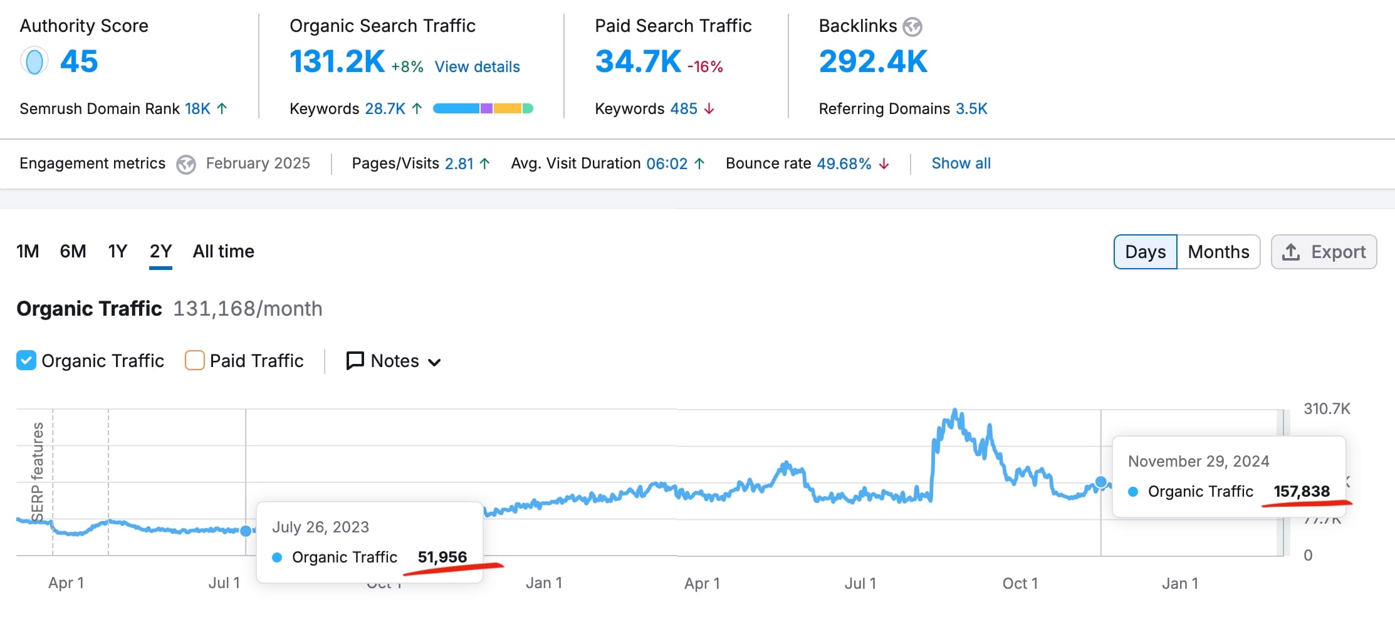Click the down arrow beside paid Keywords 485
1395x622 pixels.
tap(709, 109)
